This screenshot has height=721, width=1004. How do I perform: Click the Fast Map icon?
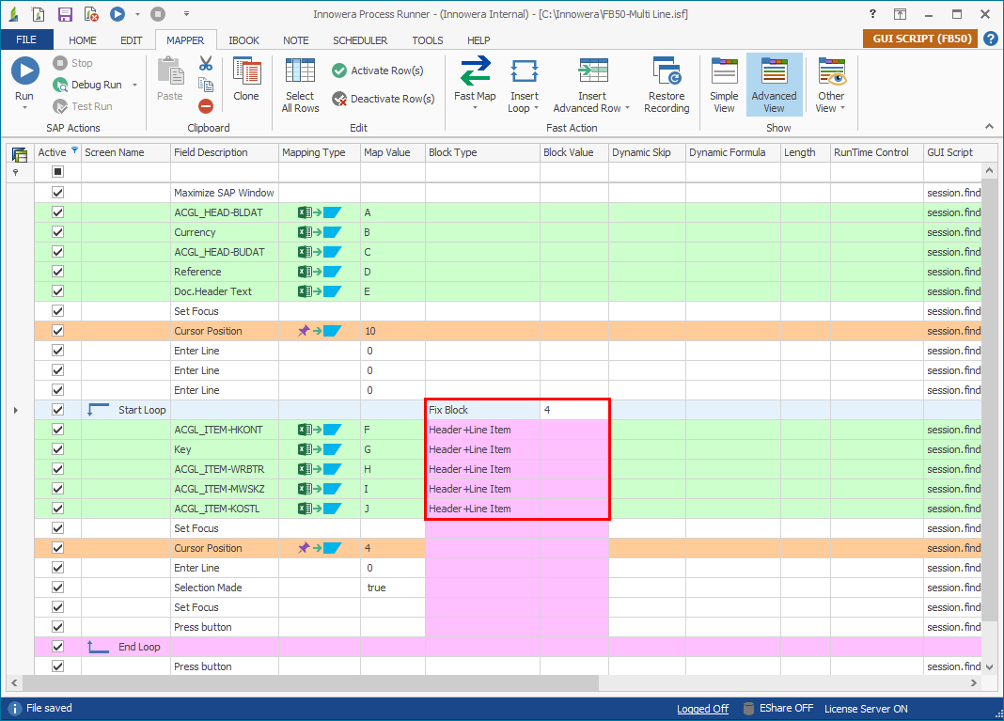click(x=475, y=72)
